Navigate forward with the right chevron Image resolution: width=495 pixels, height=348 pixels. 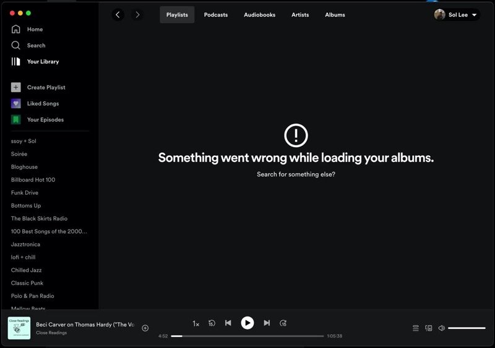click(x=137, y=15)
